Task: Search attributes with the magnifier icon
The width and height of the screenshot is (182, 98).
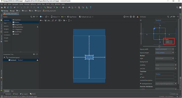Action: (x=168, y=17)
